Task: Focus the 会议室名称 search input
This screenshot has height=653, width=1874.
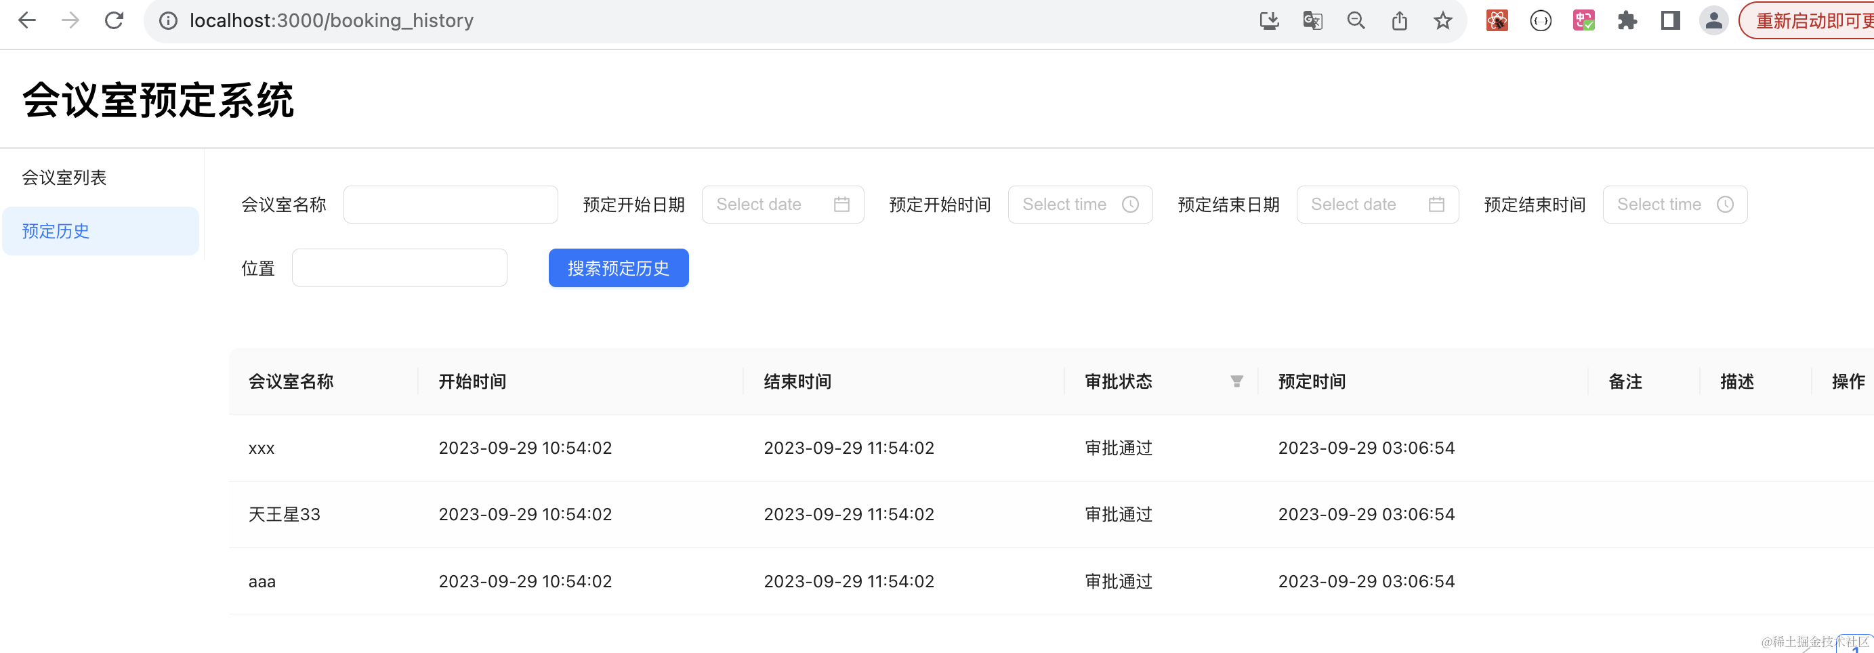Action: [451, 205]
